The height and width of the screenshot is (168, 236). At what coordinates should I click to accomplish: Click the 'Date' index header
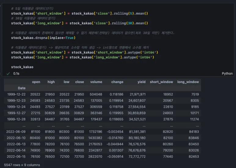[x=21, y=88]
